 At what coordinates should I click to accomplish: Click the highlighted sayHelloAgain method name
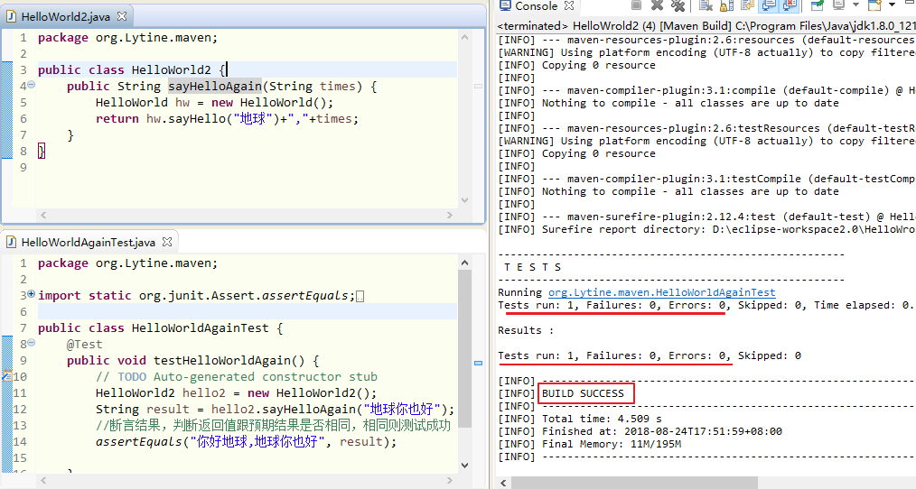coord(215,87)
